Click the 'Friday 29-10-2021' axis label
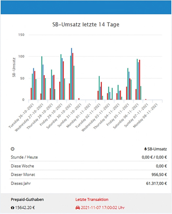The height and width of the screenshot is (214, 172). 51,115
